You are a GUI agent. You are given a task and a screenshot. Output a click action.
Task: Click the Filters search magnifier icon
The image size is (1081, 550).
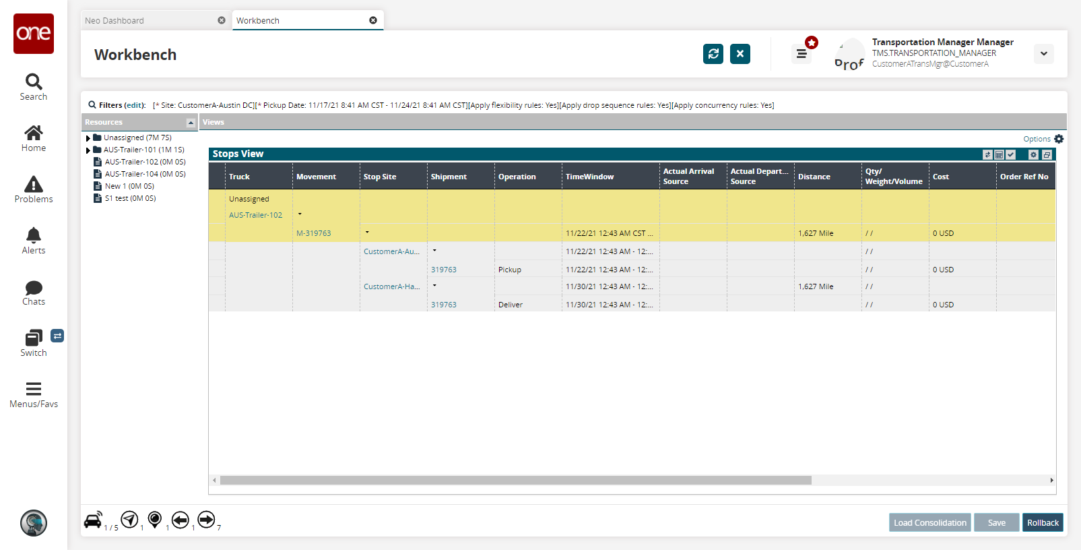pyautogui.click(x=92, y=104)
